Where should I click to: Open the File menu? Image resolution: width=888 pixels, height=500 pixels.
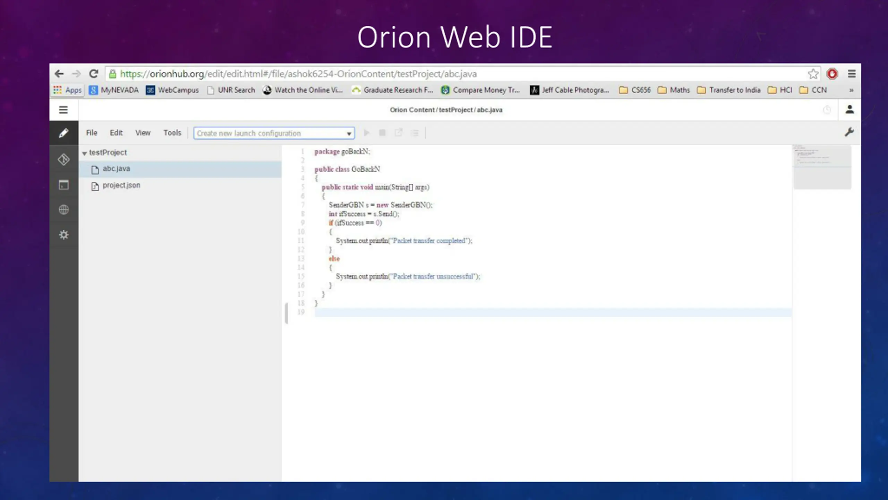(x=92, y=133)
